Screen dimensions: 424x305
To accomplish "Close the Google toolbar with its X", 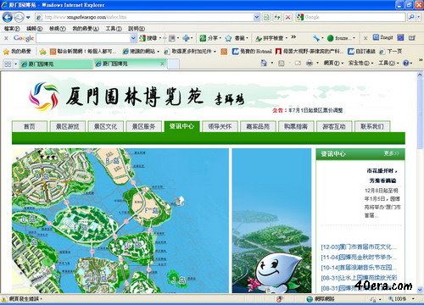I will point(6,38).
